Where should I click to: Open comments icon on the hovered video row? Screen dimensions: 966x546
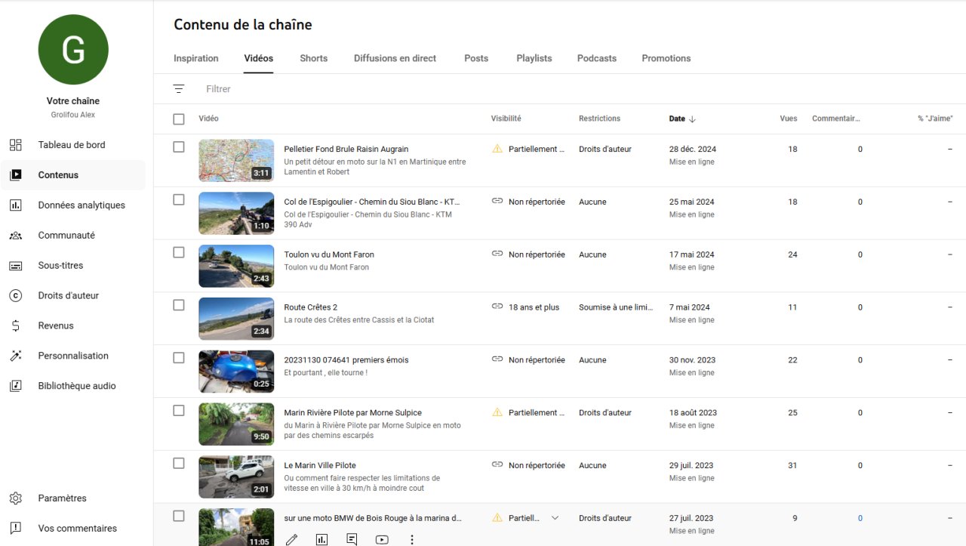click(x=352, y=539)
